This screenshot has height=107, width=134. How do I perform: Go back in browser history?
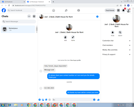tap(2, 5)
